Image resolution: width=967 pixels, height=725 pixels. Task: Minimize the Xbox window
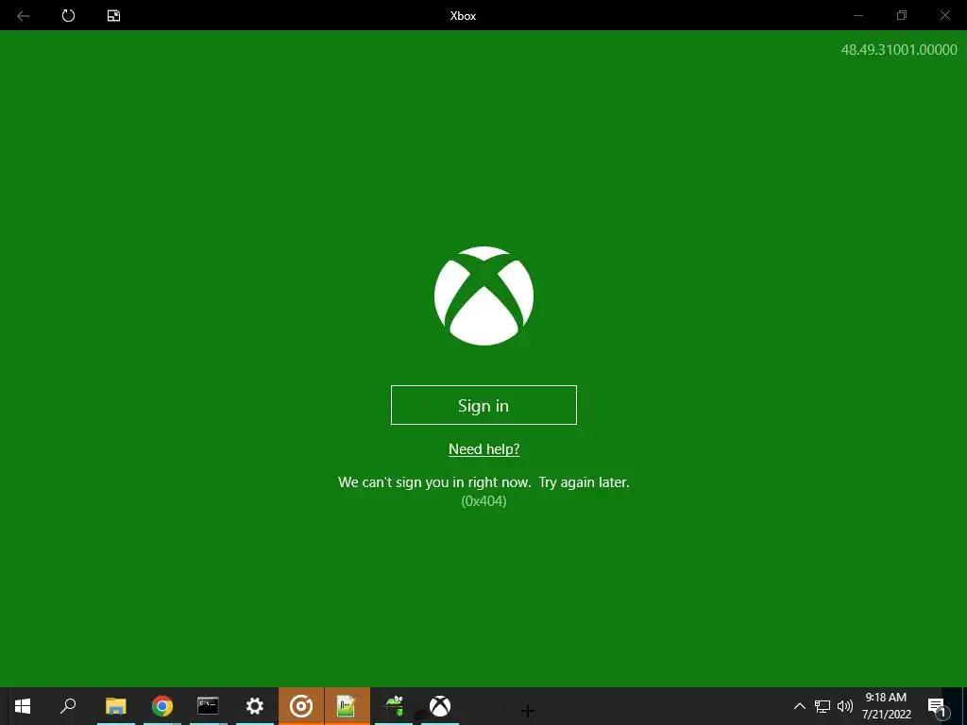(x=857, y=15)
